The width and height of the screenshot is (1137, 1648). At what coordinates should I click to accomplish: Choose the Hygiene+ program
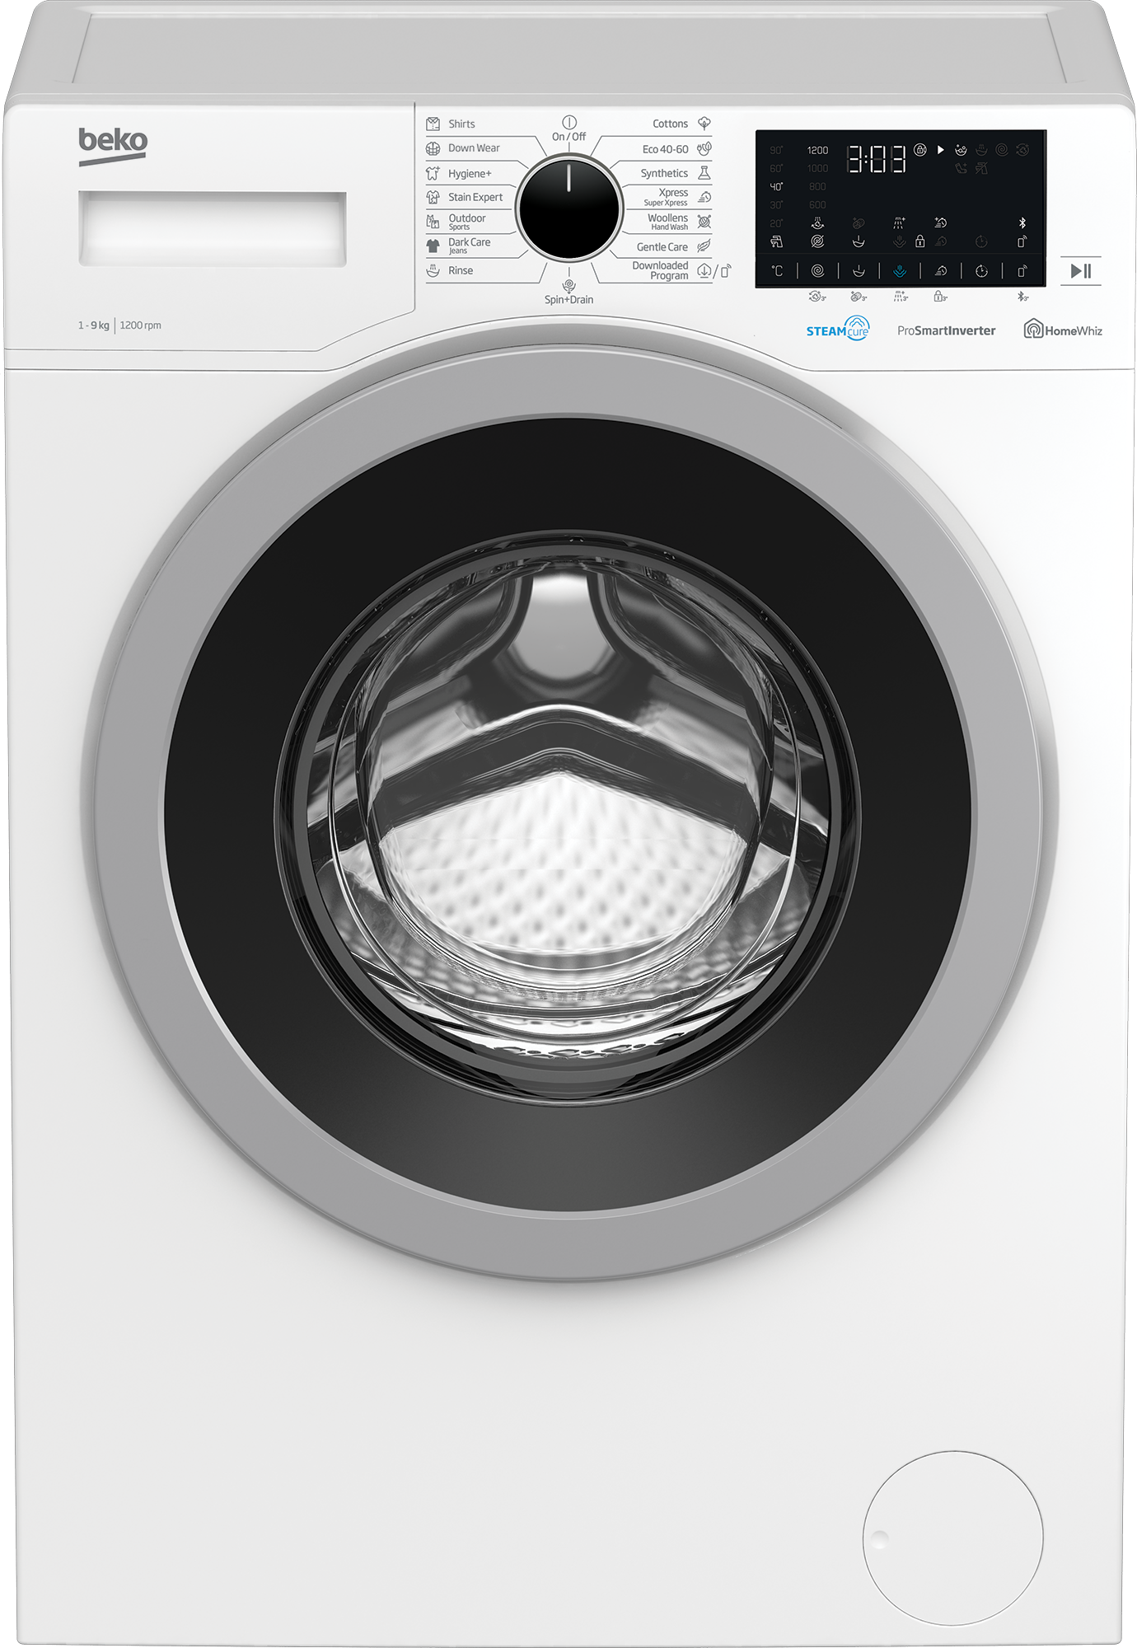[x=469, y=174]
